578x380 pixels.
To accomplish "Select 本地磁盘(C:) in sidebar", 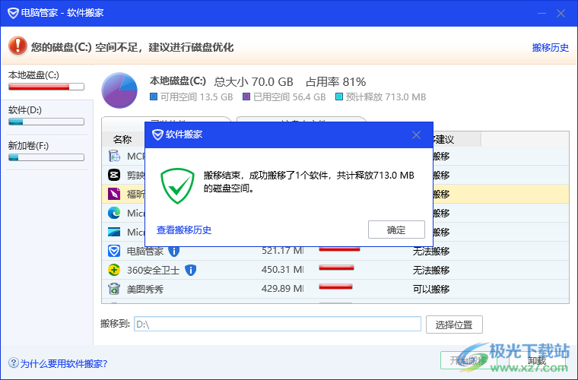I will (46, 81).
